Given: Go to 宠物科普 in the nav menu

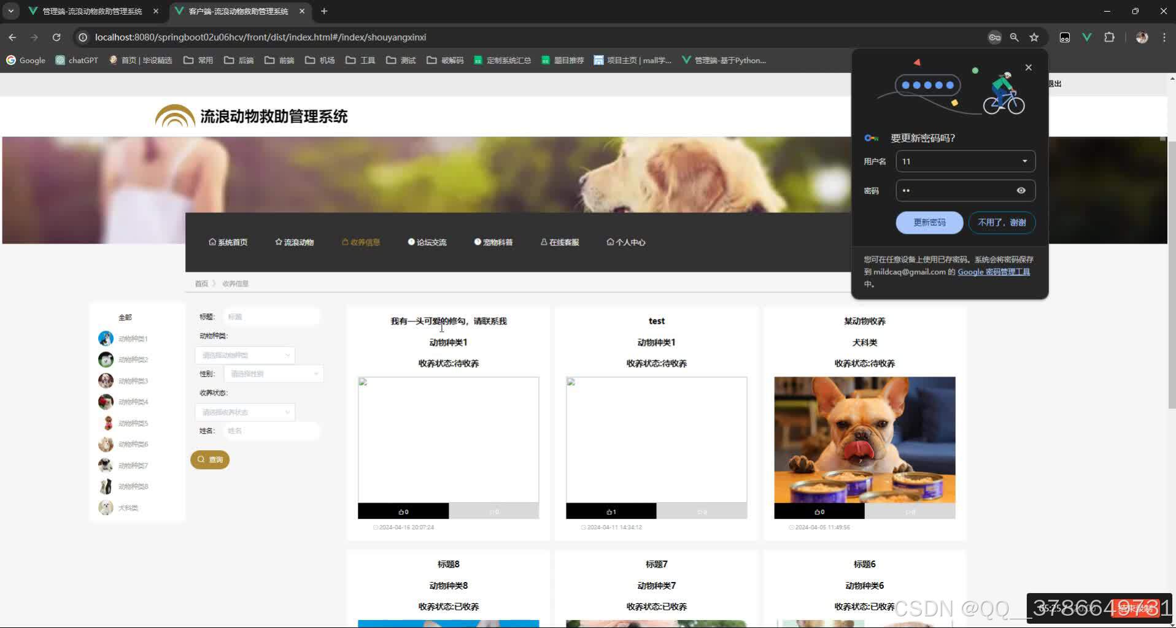Looking at the screenshot, I should (x=493, y=242).
